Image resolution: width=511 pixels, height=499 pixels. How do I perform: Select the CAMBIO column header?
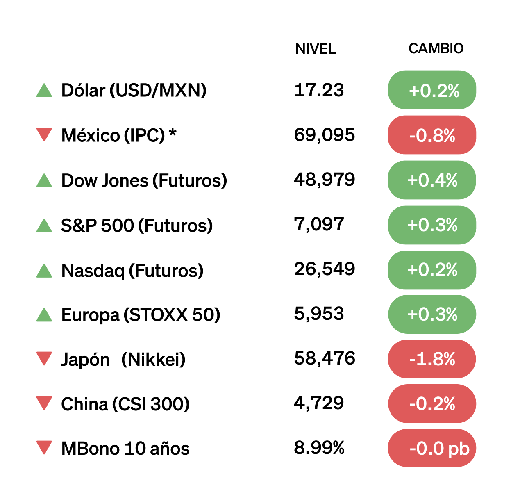[x=436, y=48]
